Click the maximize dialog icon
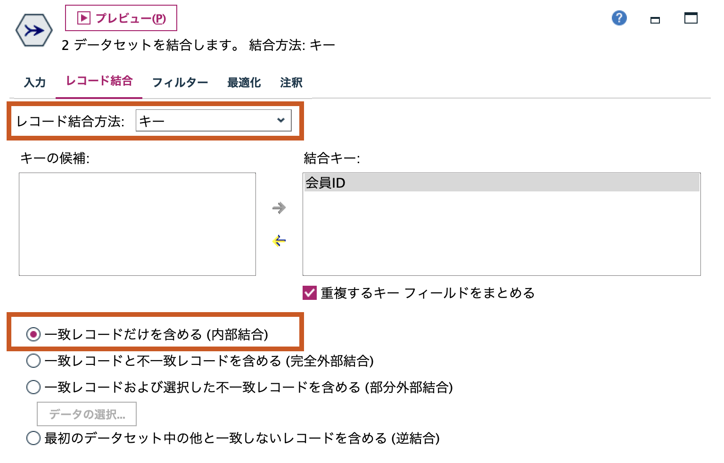Viewport: 724px width, 463px height. pos(690,19)
